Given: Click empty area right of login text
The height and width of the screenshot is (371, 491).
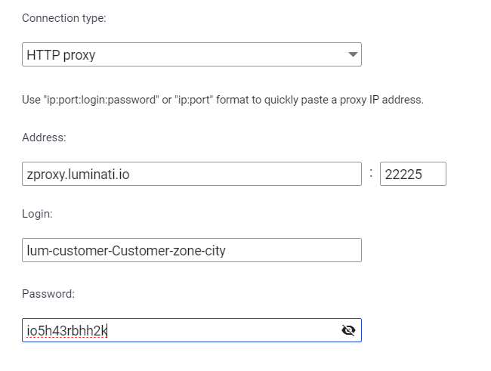Looking at the screenshot, I should coord(293,250).
